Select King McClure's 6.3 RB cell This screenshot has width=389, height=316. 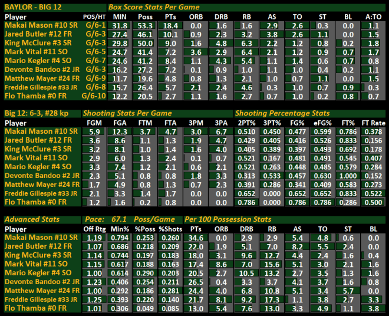pyautogui.click(x=246, y=44)
